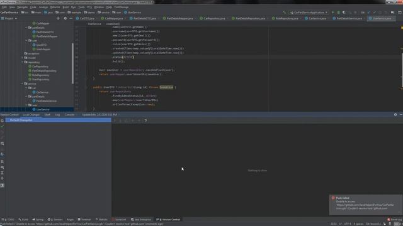Click the Git update project arrow icon
This screenshot has height=226, width=403.
(369, 13)
